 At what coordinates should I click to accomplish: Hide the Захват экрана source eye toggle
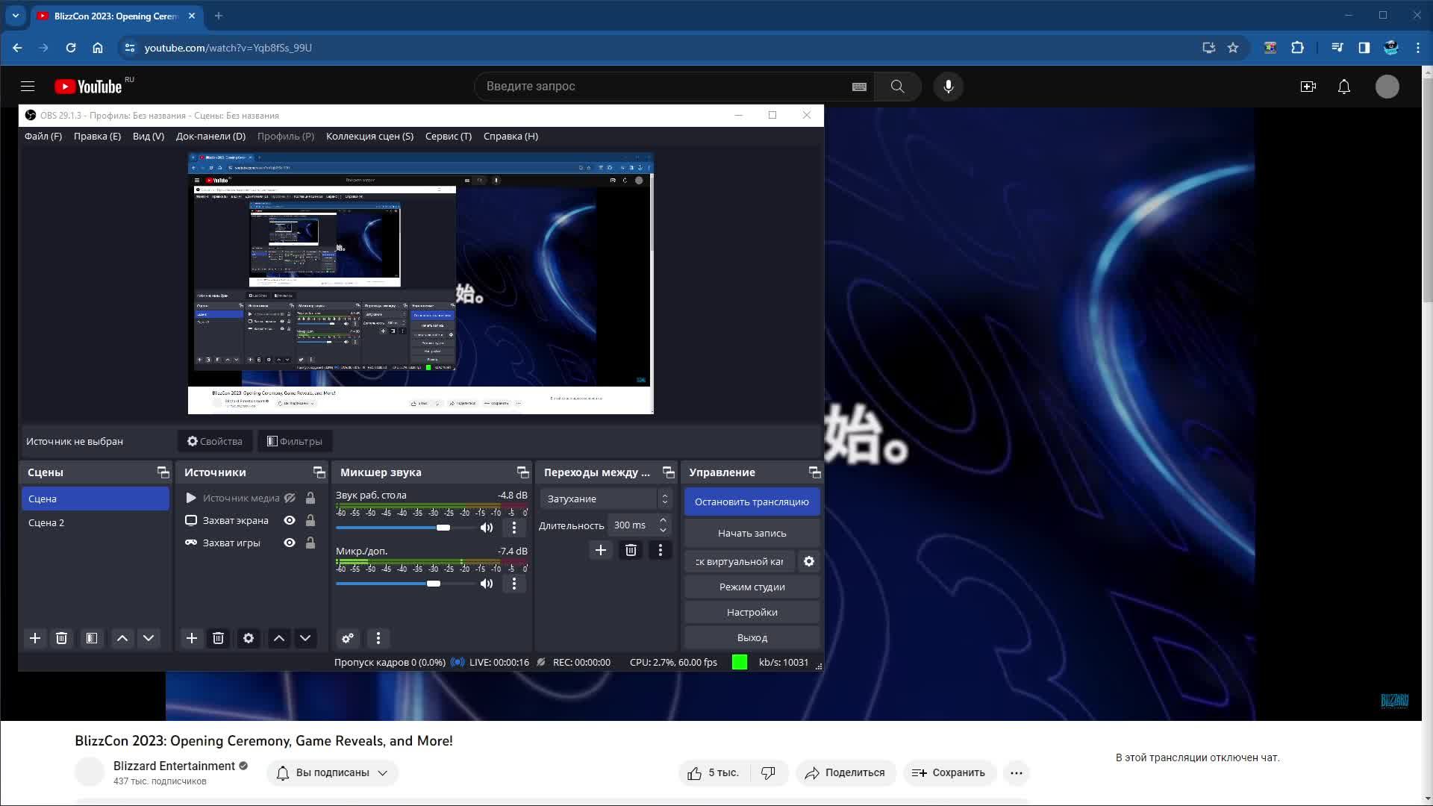290,520
